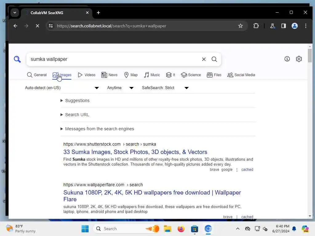The width and height of the screenshot is (315, 236).
Task: Open the tab search dropdown arrow
Action: pos(15,13)
